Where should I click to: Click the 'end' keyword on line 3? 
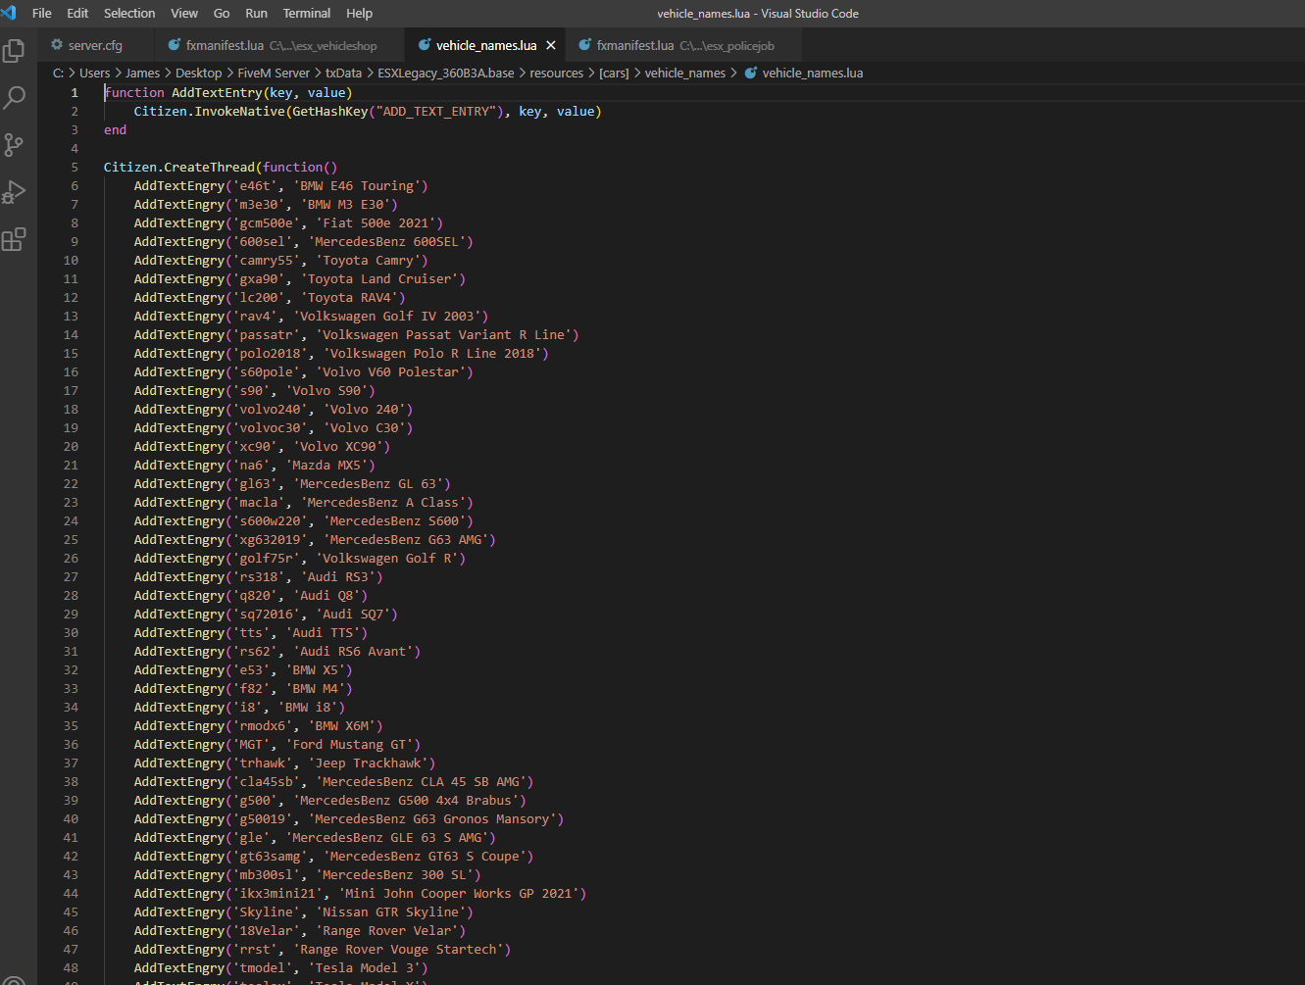point(115,129)
